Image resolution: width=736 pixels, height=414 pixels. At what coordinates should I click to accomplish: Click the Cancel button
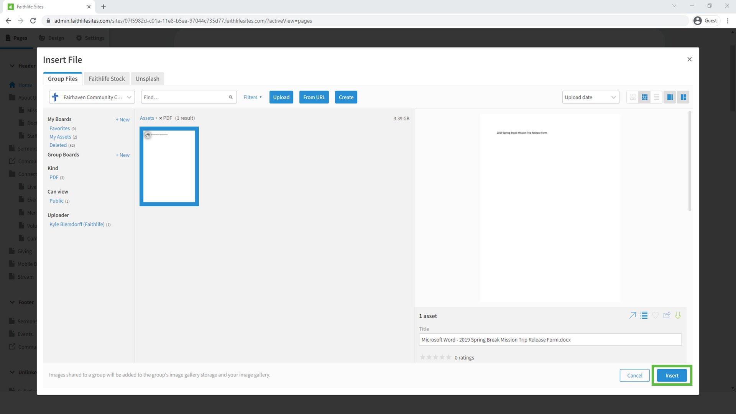(x=635, y=376)
